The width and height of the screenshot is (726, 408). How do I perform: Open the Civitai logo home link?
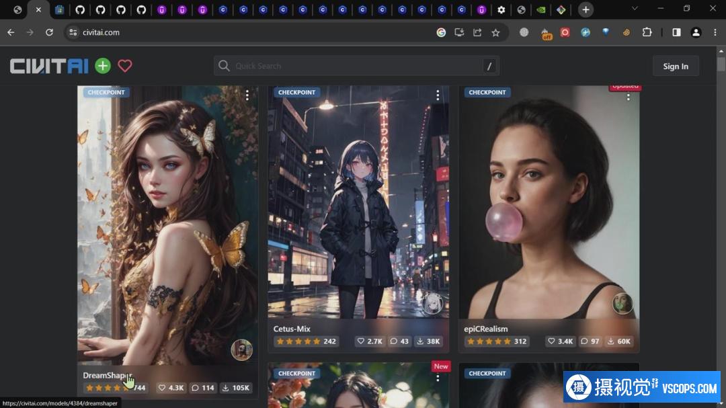click(x=49, y=66)
